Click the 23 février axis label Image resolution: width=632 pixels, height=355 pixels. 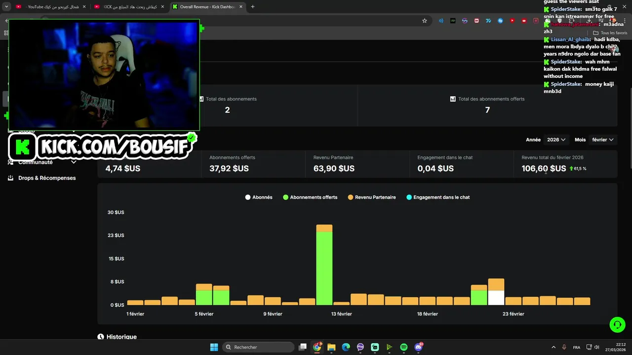[x=513, y=314]
